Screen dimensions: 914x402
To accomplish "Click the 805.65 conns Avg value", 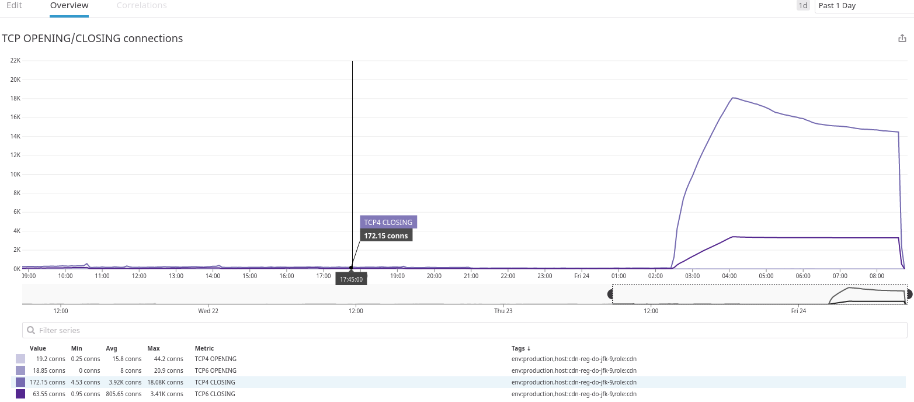I will [x=124, y=394].
